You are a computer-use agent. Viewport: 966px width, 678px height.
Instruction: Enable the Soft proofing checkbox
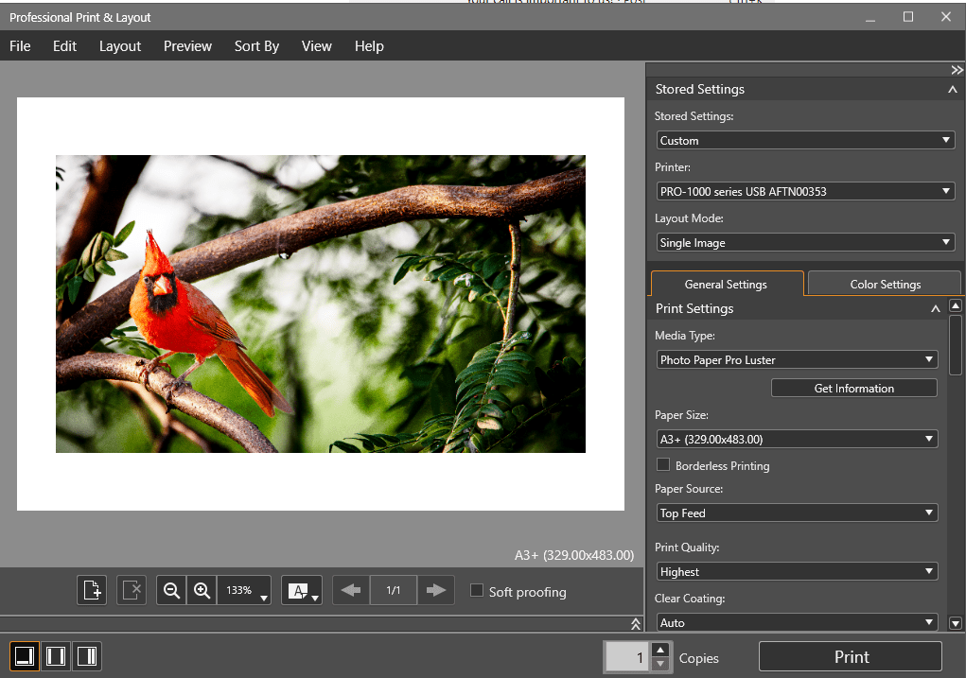tap(478, 590)
